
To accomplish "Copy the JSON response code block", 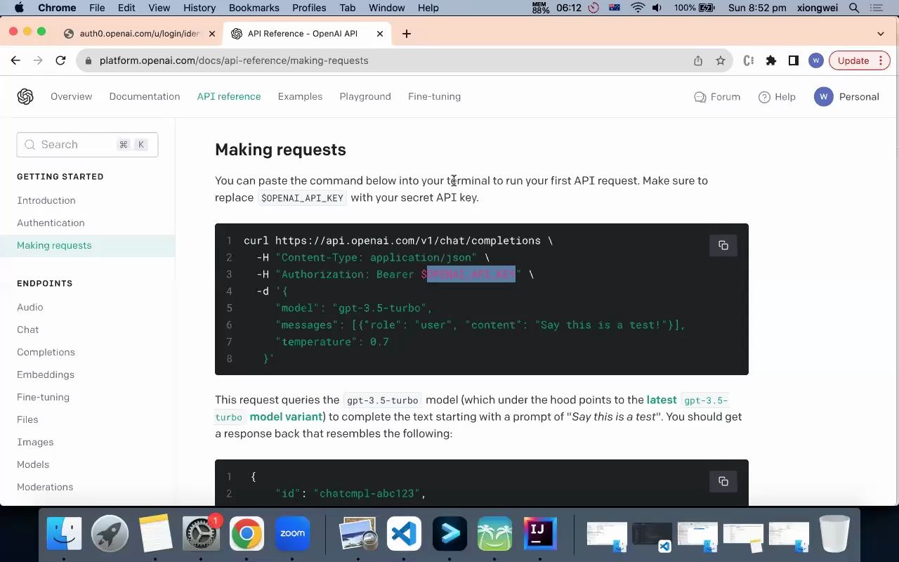I will pos(723,481).
